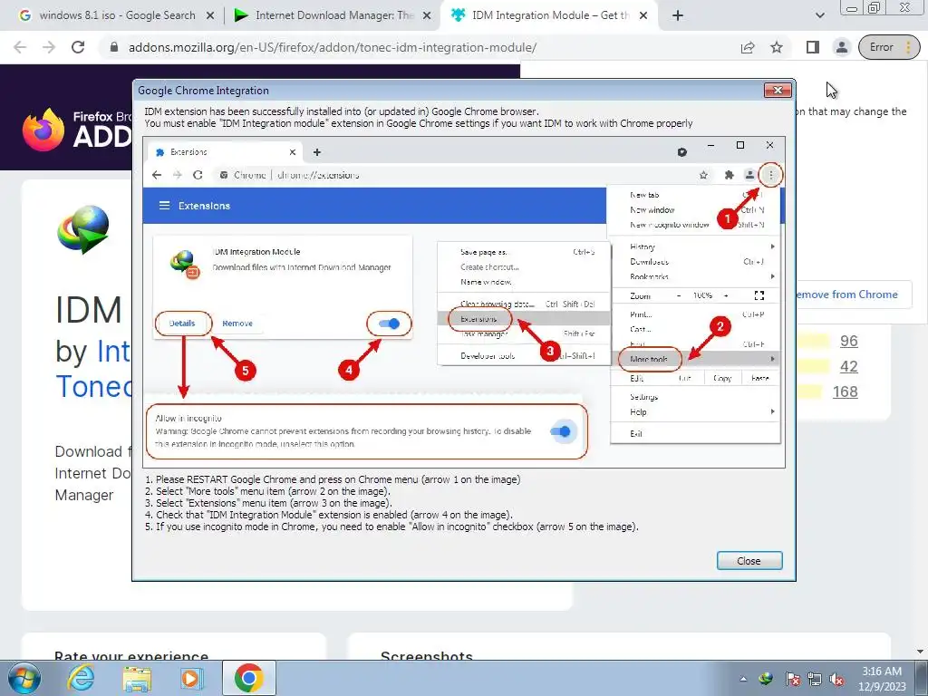
Task: Select the 'Select "More tools" menu item' instruction line
Action: (x=267, y=491)
